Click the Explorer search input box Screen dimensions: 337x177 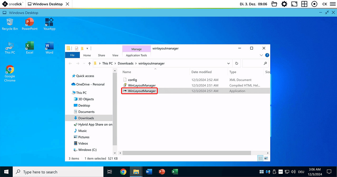[x=253, y=63]
